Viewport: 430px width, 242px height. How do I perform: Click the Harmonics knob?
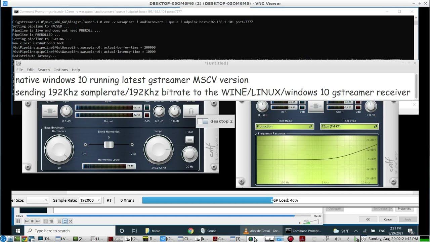point(59,150)
